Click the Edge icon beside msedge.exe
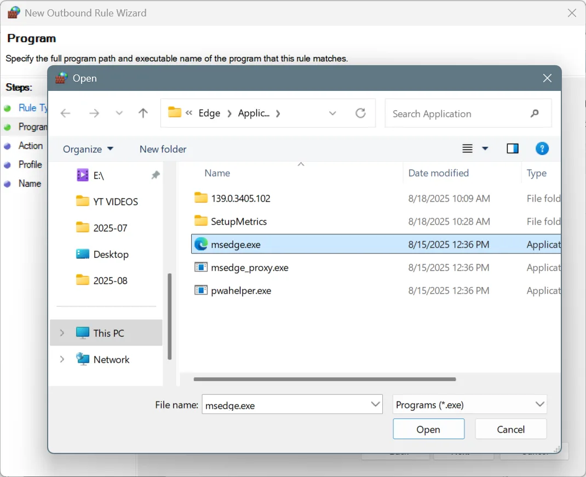 pos(200,244)
